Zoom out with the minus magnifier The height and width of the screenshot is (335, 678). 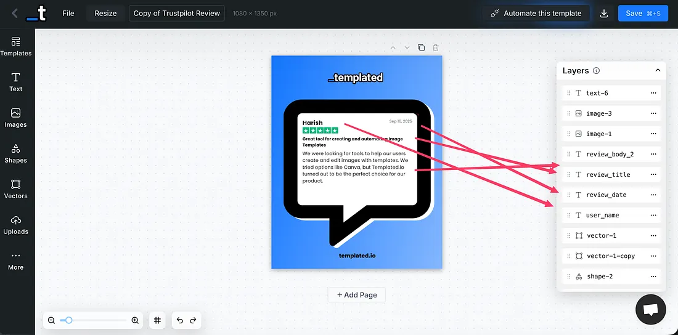pyautogui.click(x=51, y=320)
